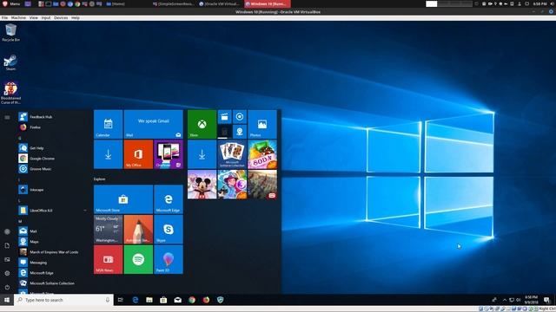Open the Maps small tile

pos(240,132)
